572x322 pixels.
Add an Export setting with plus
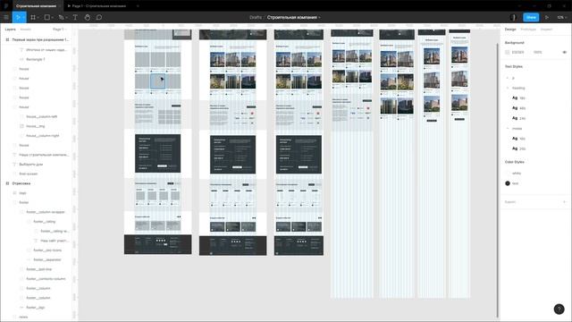pos(564,202)
